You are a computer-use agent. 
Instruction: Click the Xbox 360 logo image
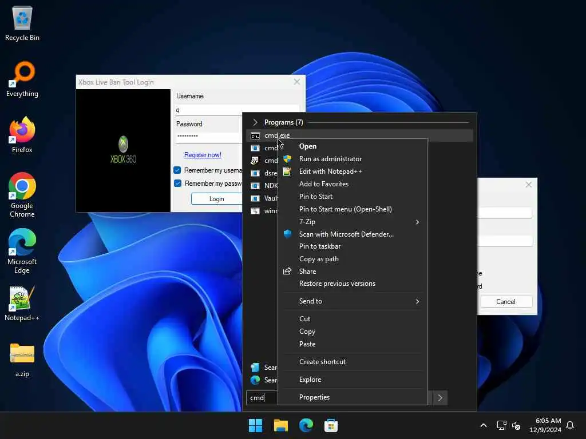point(124,150)
